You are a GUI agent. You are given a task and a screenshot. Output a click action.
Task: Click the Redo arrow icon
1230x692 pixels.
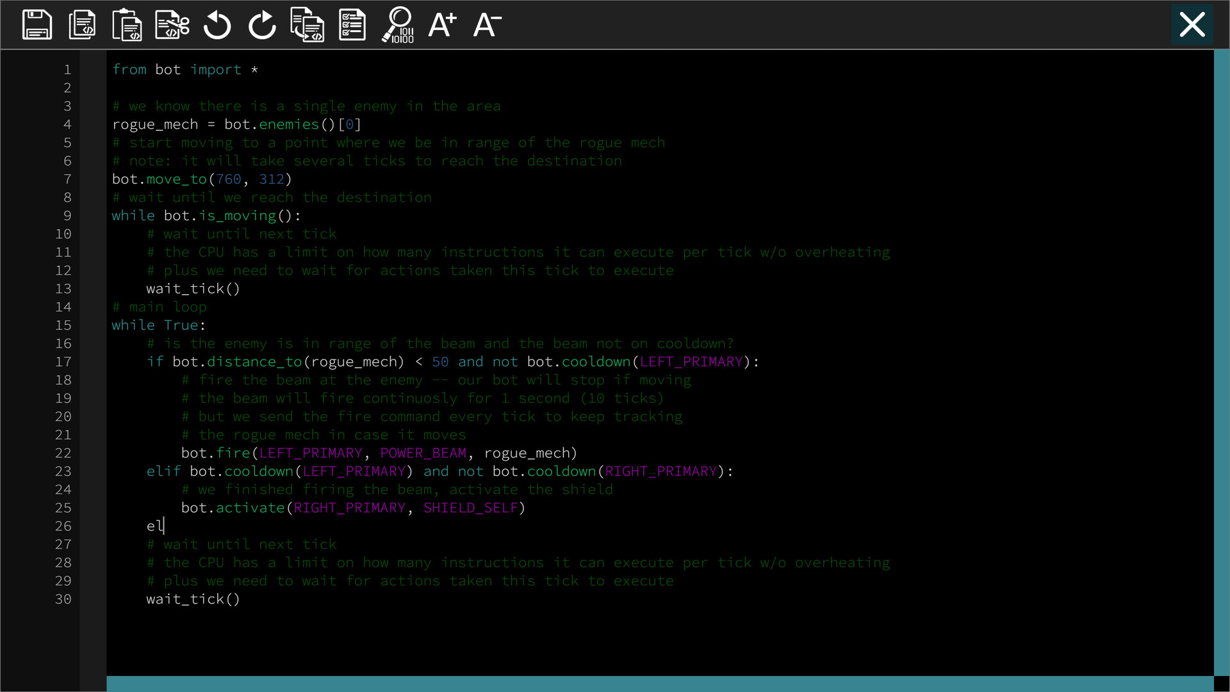[x=262, y=25]
